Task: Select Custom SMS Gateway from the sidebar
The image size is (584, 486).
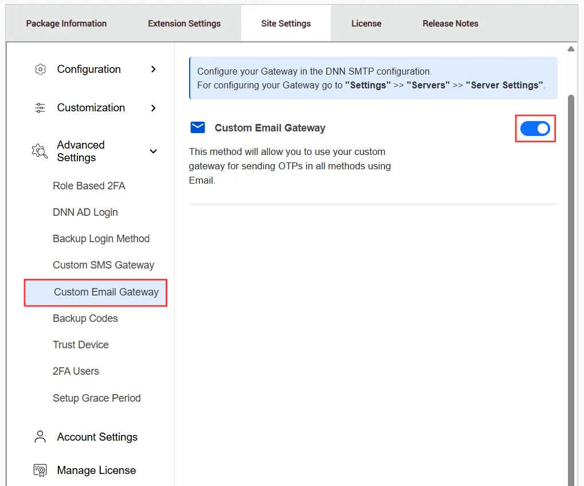Action: click(x=103, y=265)
